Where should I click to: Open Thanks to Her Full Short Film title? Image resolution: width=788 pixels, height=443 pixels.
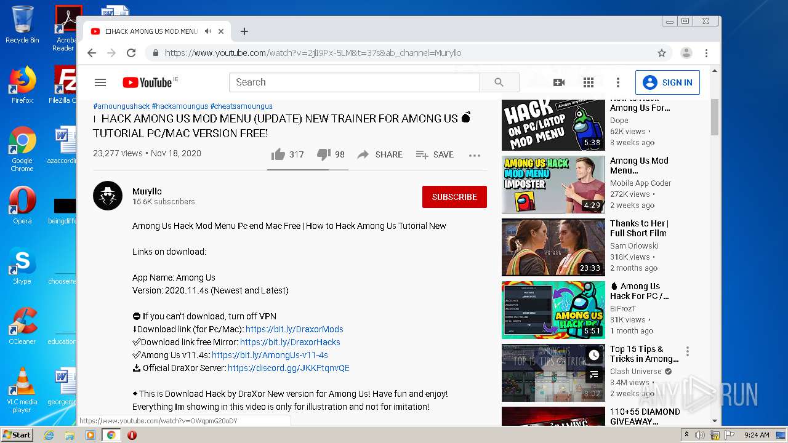[639, 228]
